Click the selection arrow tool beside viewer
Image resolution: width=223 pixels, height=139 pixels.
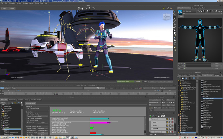pos(175,12)
